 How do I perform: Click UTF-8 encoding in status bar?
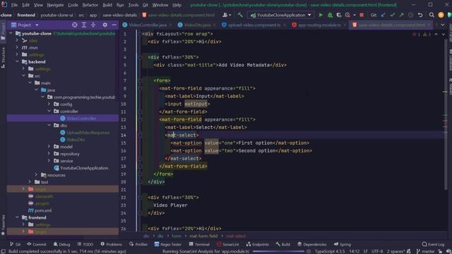[x=377, y=251]
